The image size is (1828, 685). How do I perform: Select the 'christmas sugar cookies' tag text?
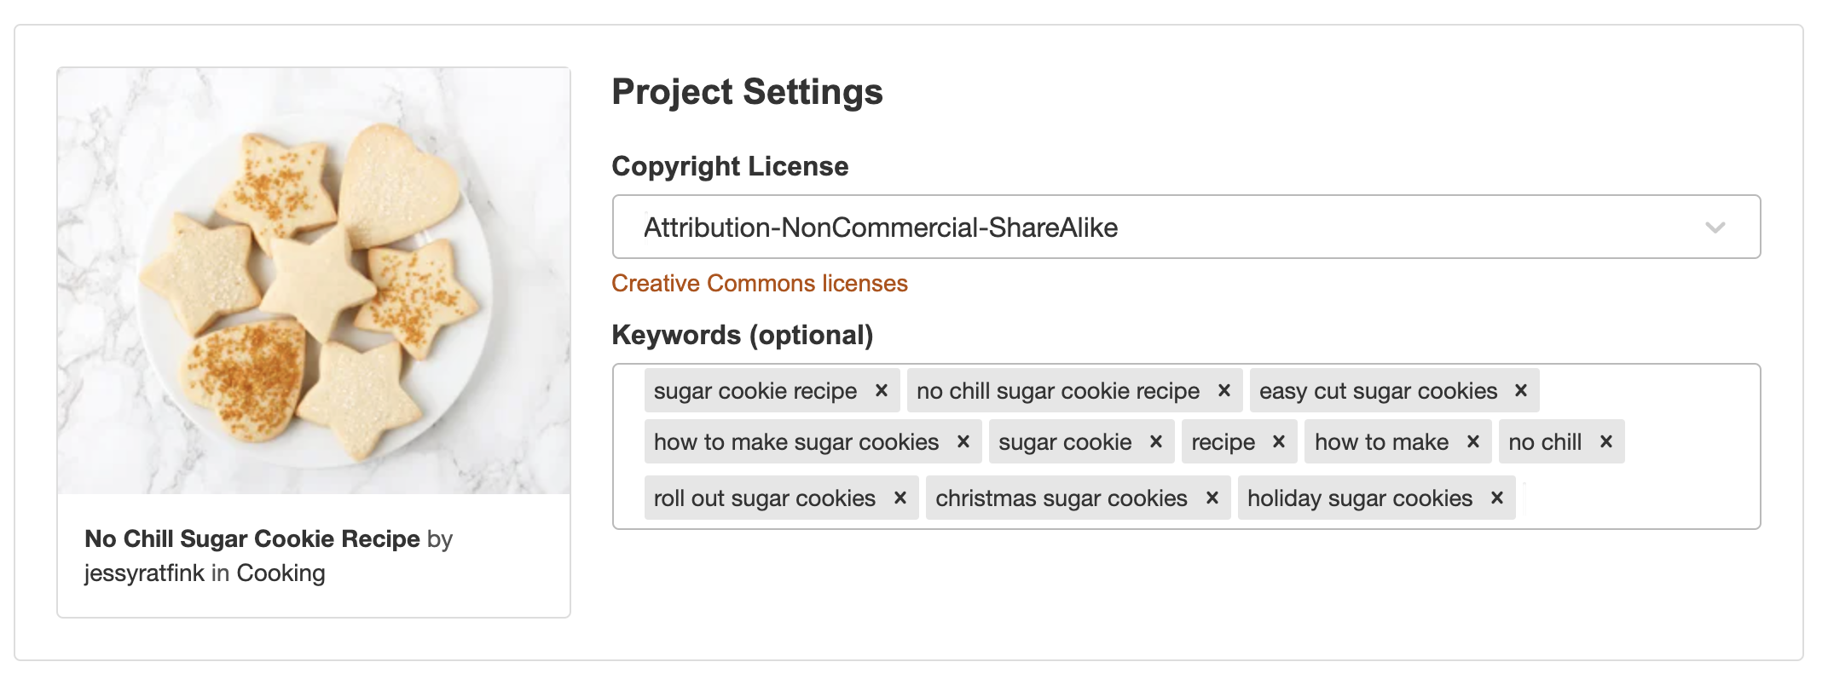[x=1062, y=498]
